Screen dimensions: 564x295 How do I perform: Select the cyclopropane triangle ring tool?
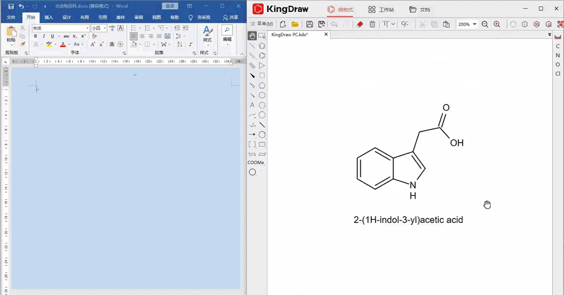click(262, 65)
